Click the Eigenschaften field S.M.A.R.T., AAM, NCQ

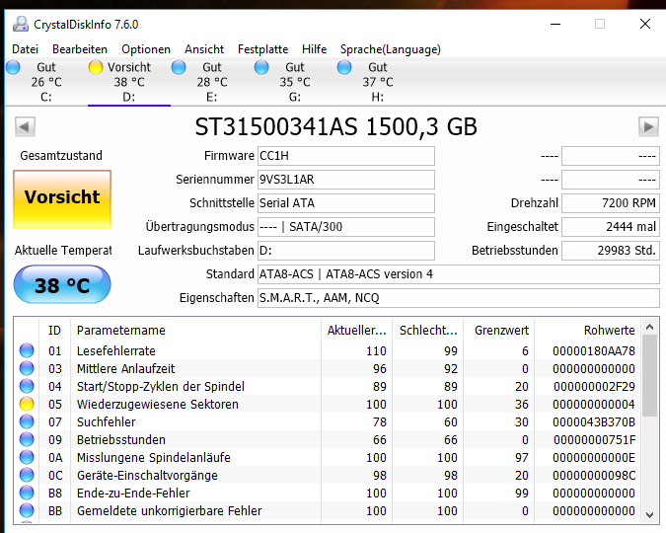458,298
